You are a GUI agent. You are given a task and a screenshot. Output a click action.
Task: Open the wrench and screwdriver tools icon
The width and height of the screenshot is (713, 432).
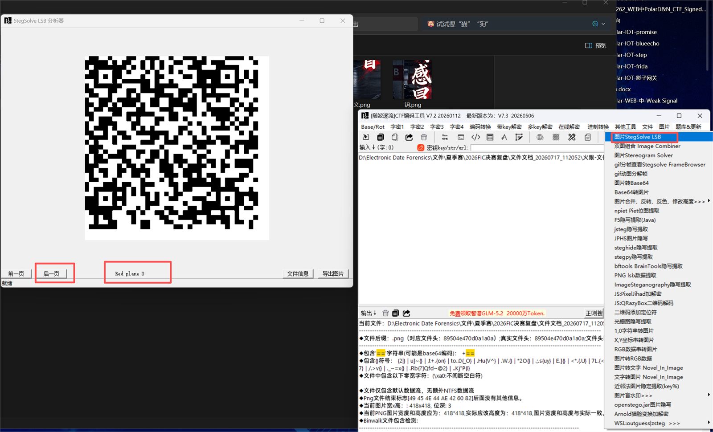[572, 137]
